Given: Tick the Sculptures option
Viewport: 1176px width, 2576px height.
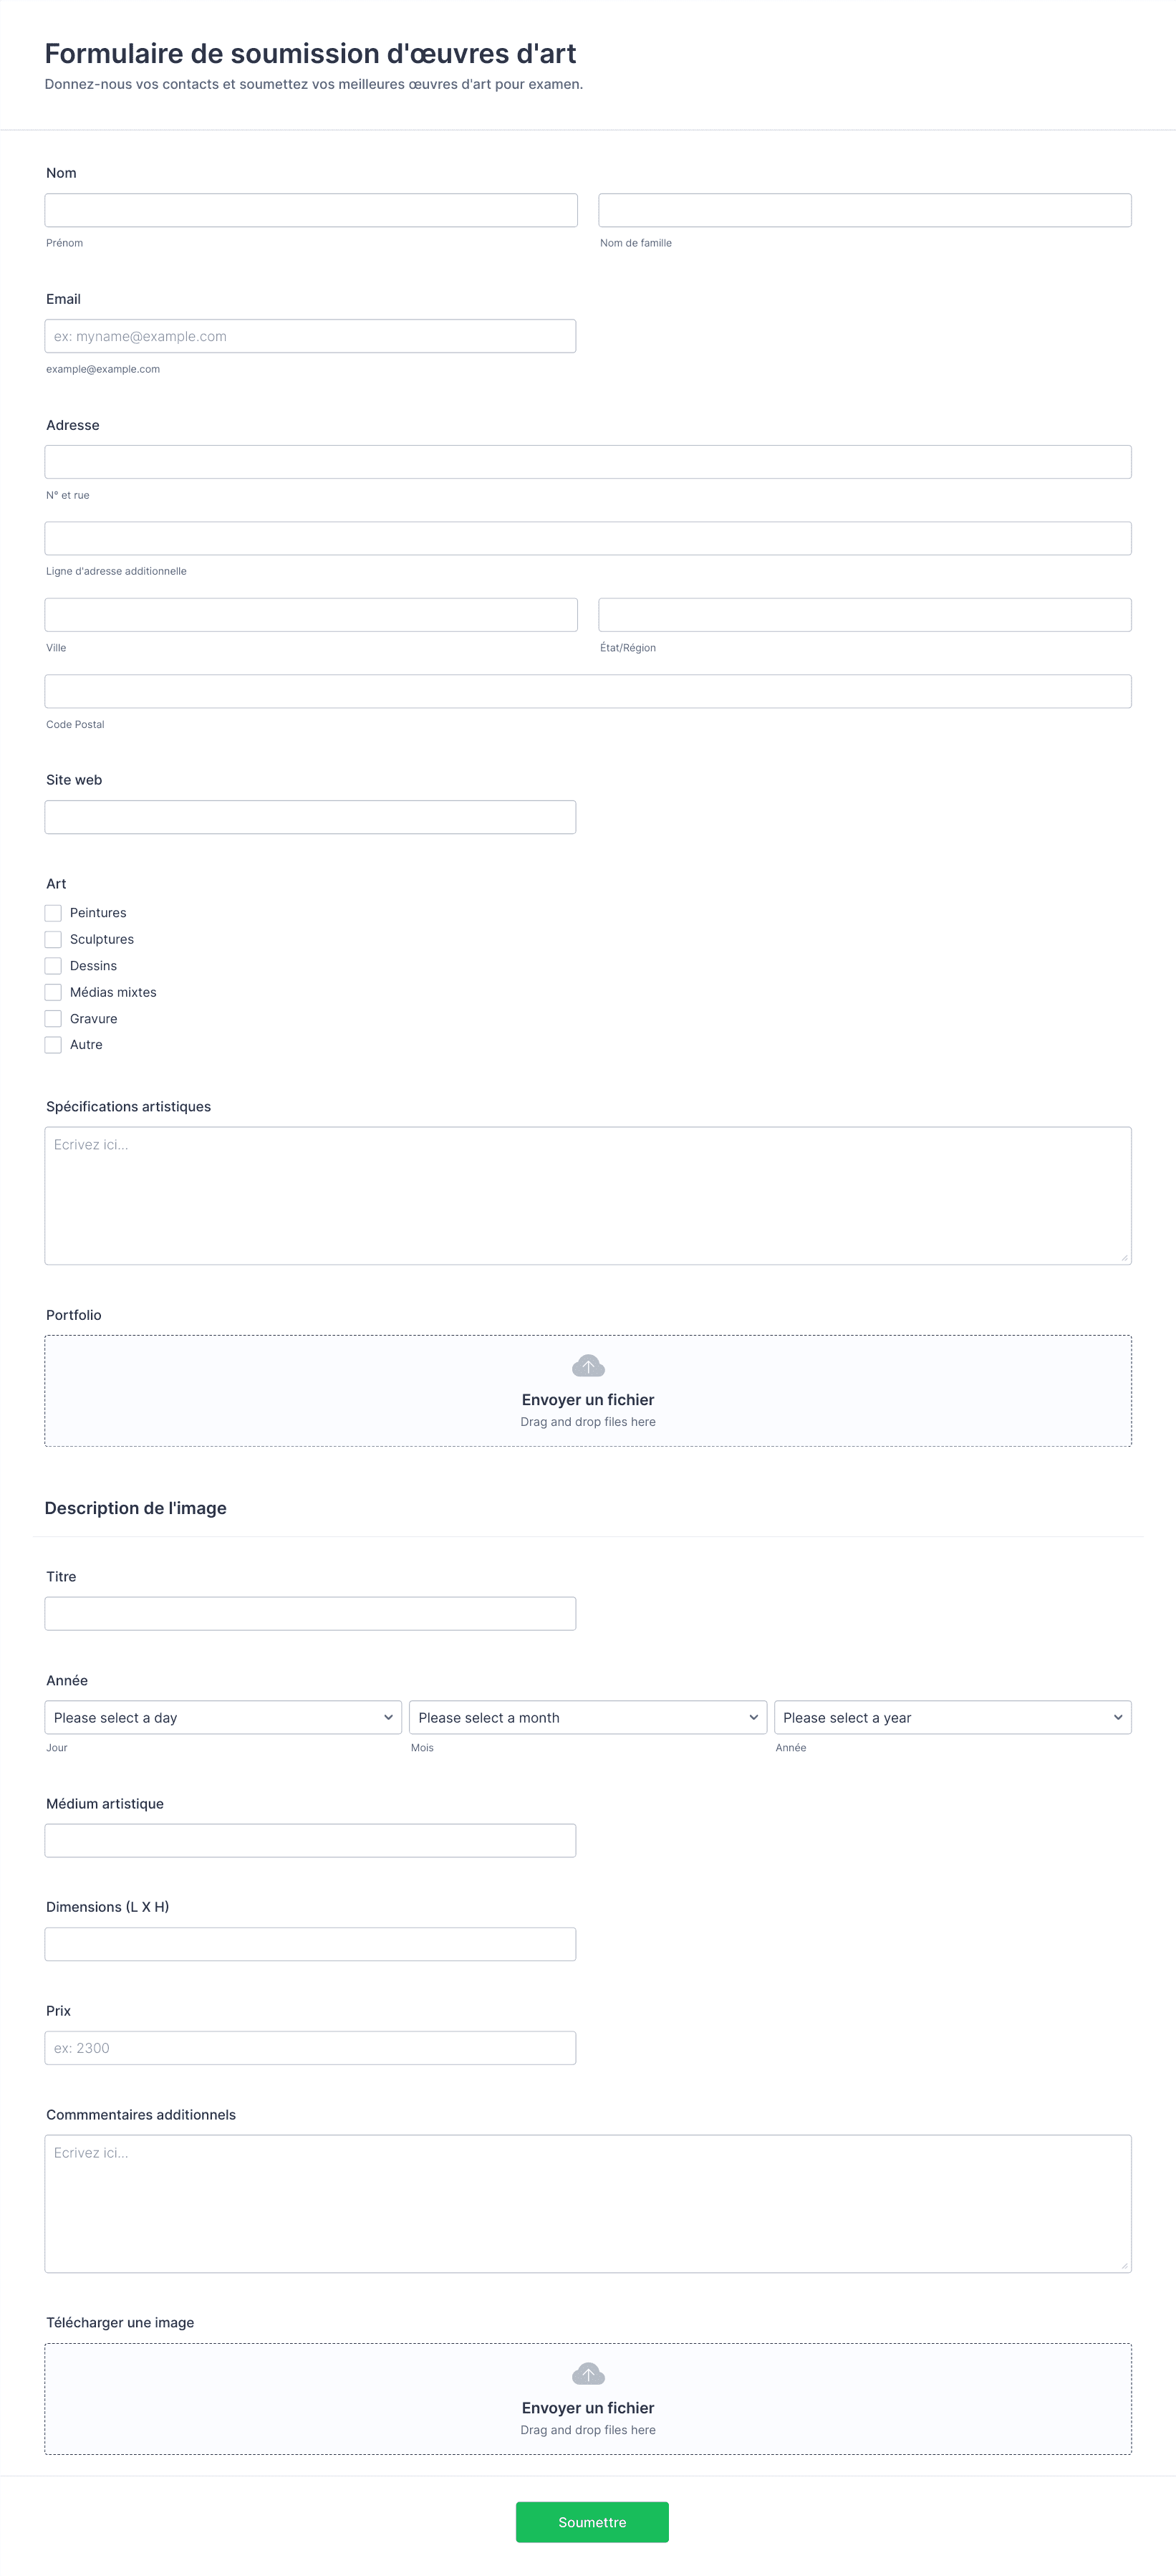Looking at the screenshot, I should [x=53, y=939].
